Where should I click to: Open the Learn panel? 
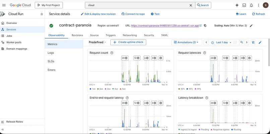[241, 14]
